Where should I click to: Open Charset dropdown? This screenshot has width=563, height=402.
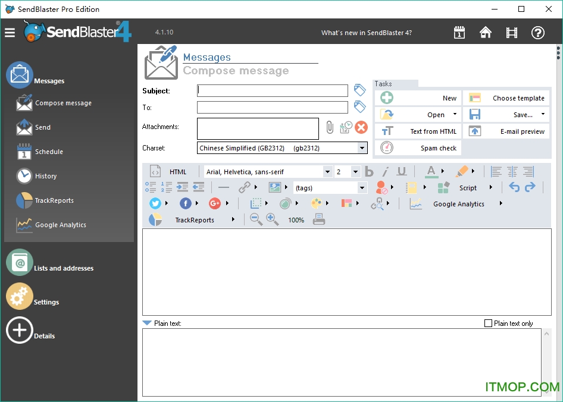pyautogui.click(x=362, y=148)
